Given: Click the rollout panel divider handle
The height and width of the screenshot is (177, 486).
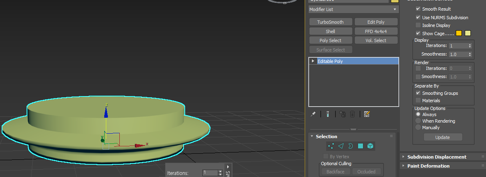Looking at the screenshot, I should click(x=353, y=129).
